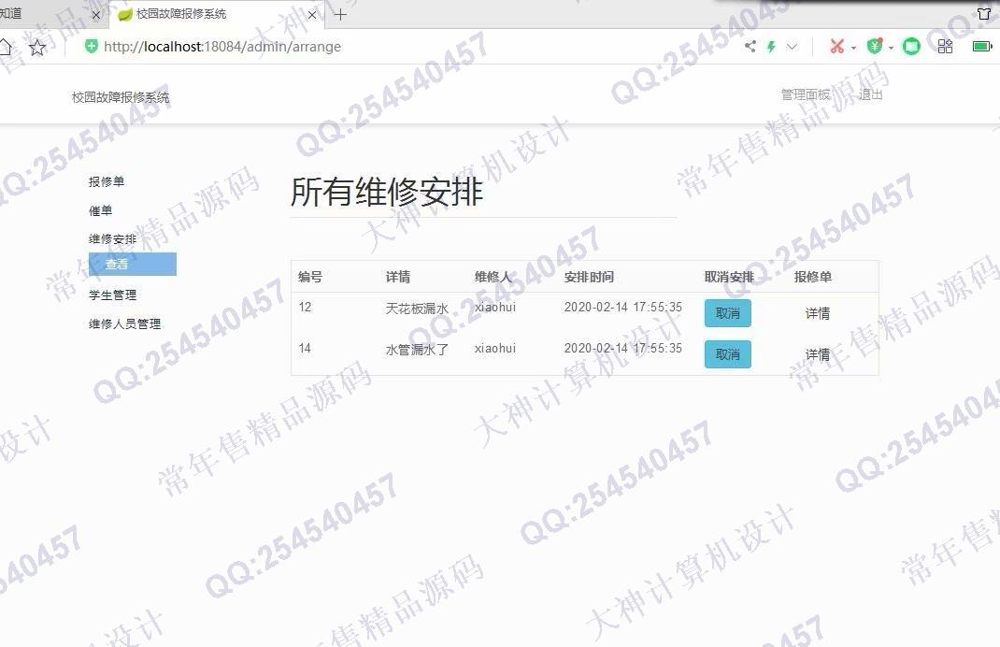Image resolution: width=1000 pixels, height=647 pixels.
Task: Click the shirt skin icon at top right
Action: 984,13
